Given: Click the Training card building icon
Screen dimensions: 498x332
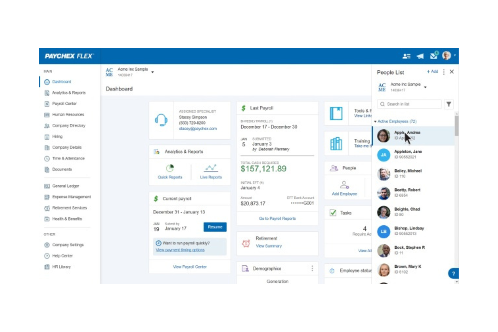Looking at the screenshot, I should click(x=336, y=144).
